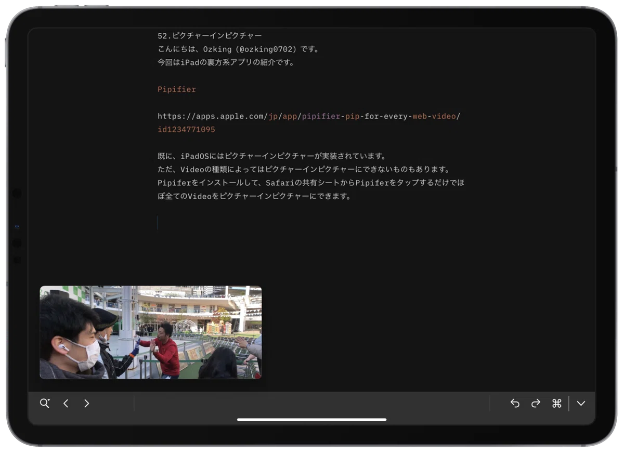The height and width of the screenshot is (453, 624).
Task: Undo the last edit
Action: click(x=515, y=404)
